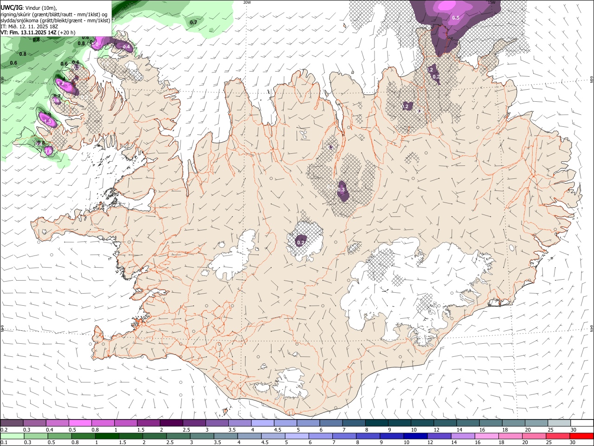Click the 0.4 value in the purple patch
Screen dimensions: 594x446
[126, 46]
